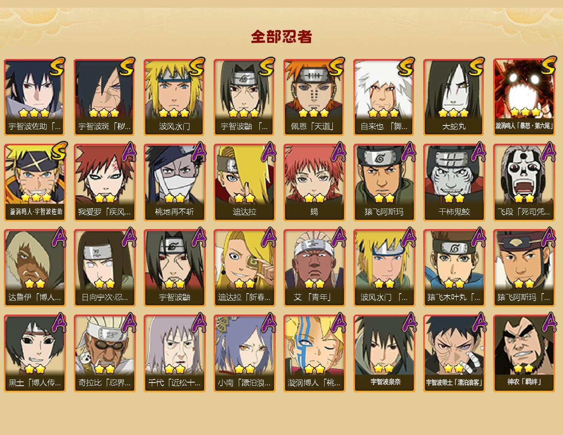Select the 艾「青年」ninja card
Viewport: 563px width, 435px height.
click(x=314, y=268)
